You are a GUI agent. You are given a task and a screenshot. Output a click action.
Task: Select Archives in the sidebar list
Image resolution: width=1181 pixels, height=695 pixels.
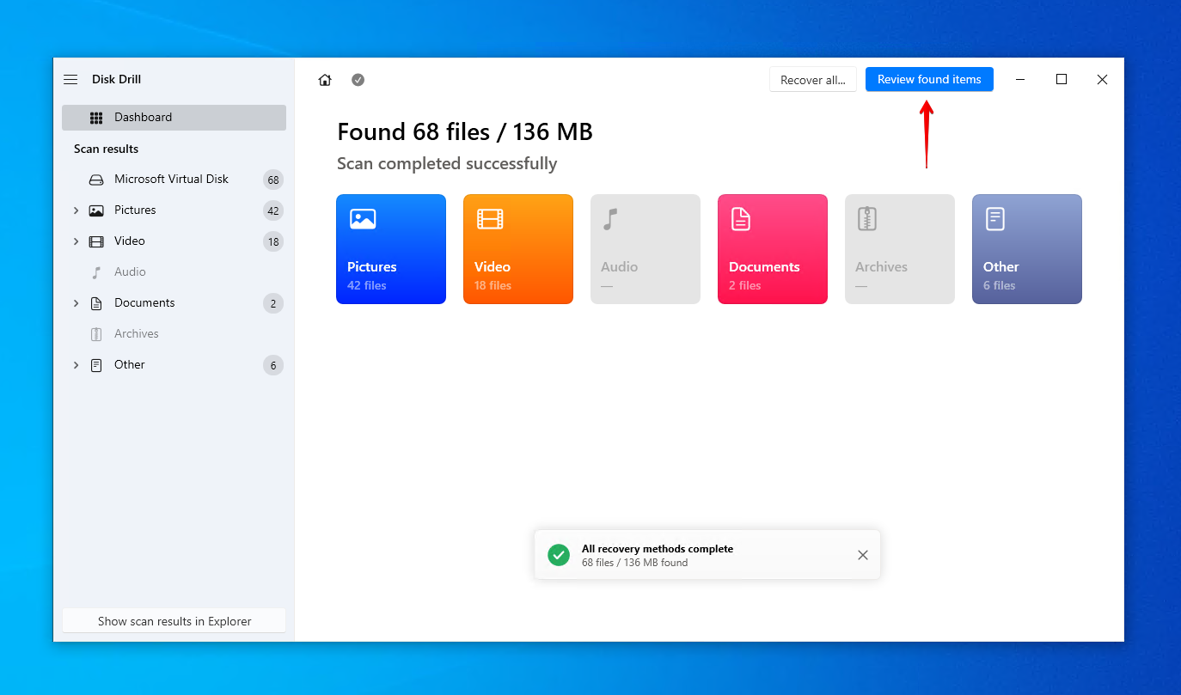coord(136,334)
